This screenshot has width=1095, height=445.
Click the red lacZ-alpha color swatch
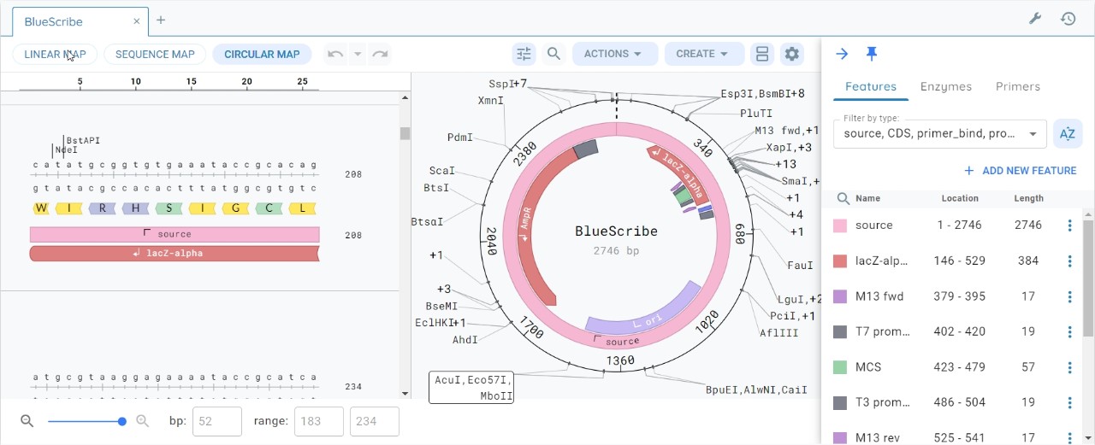click(x=840, y=261)
